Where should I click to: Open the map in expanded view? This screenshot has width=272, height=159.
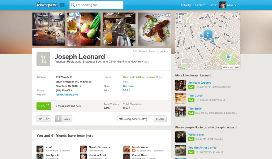tap(236, 17)
